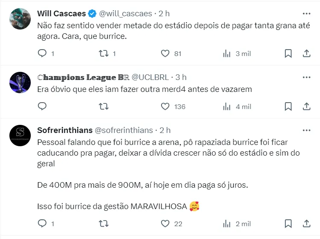The image size is (320, 239).
Task: Like the Champions League BR tweet
Action: click(x=165, y=106)
